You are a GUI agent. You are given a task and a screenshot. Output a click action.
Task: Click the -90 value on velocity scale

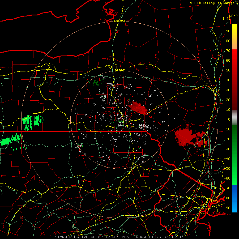point(227,208)
